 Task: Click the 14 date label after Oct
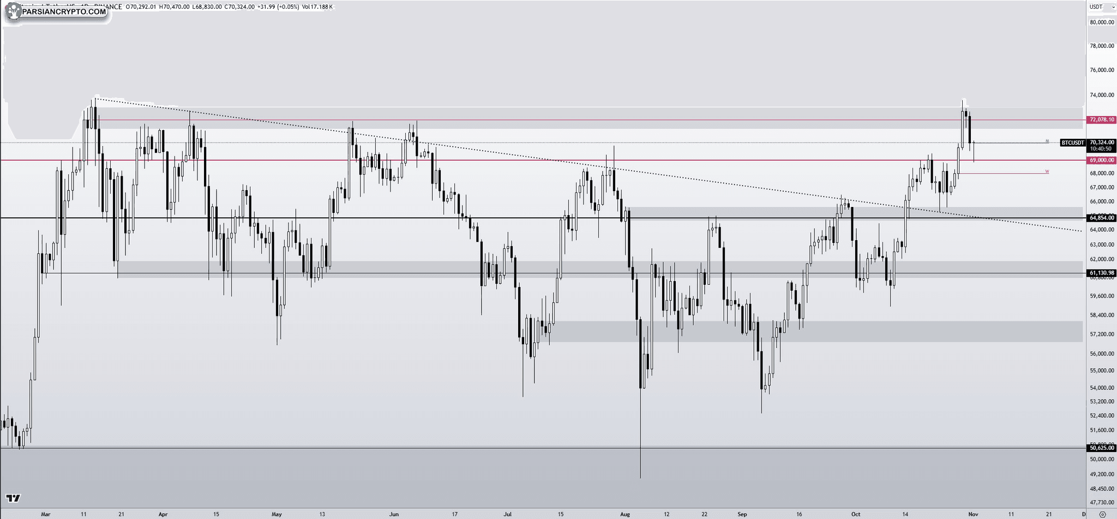[x=905, y=514]
